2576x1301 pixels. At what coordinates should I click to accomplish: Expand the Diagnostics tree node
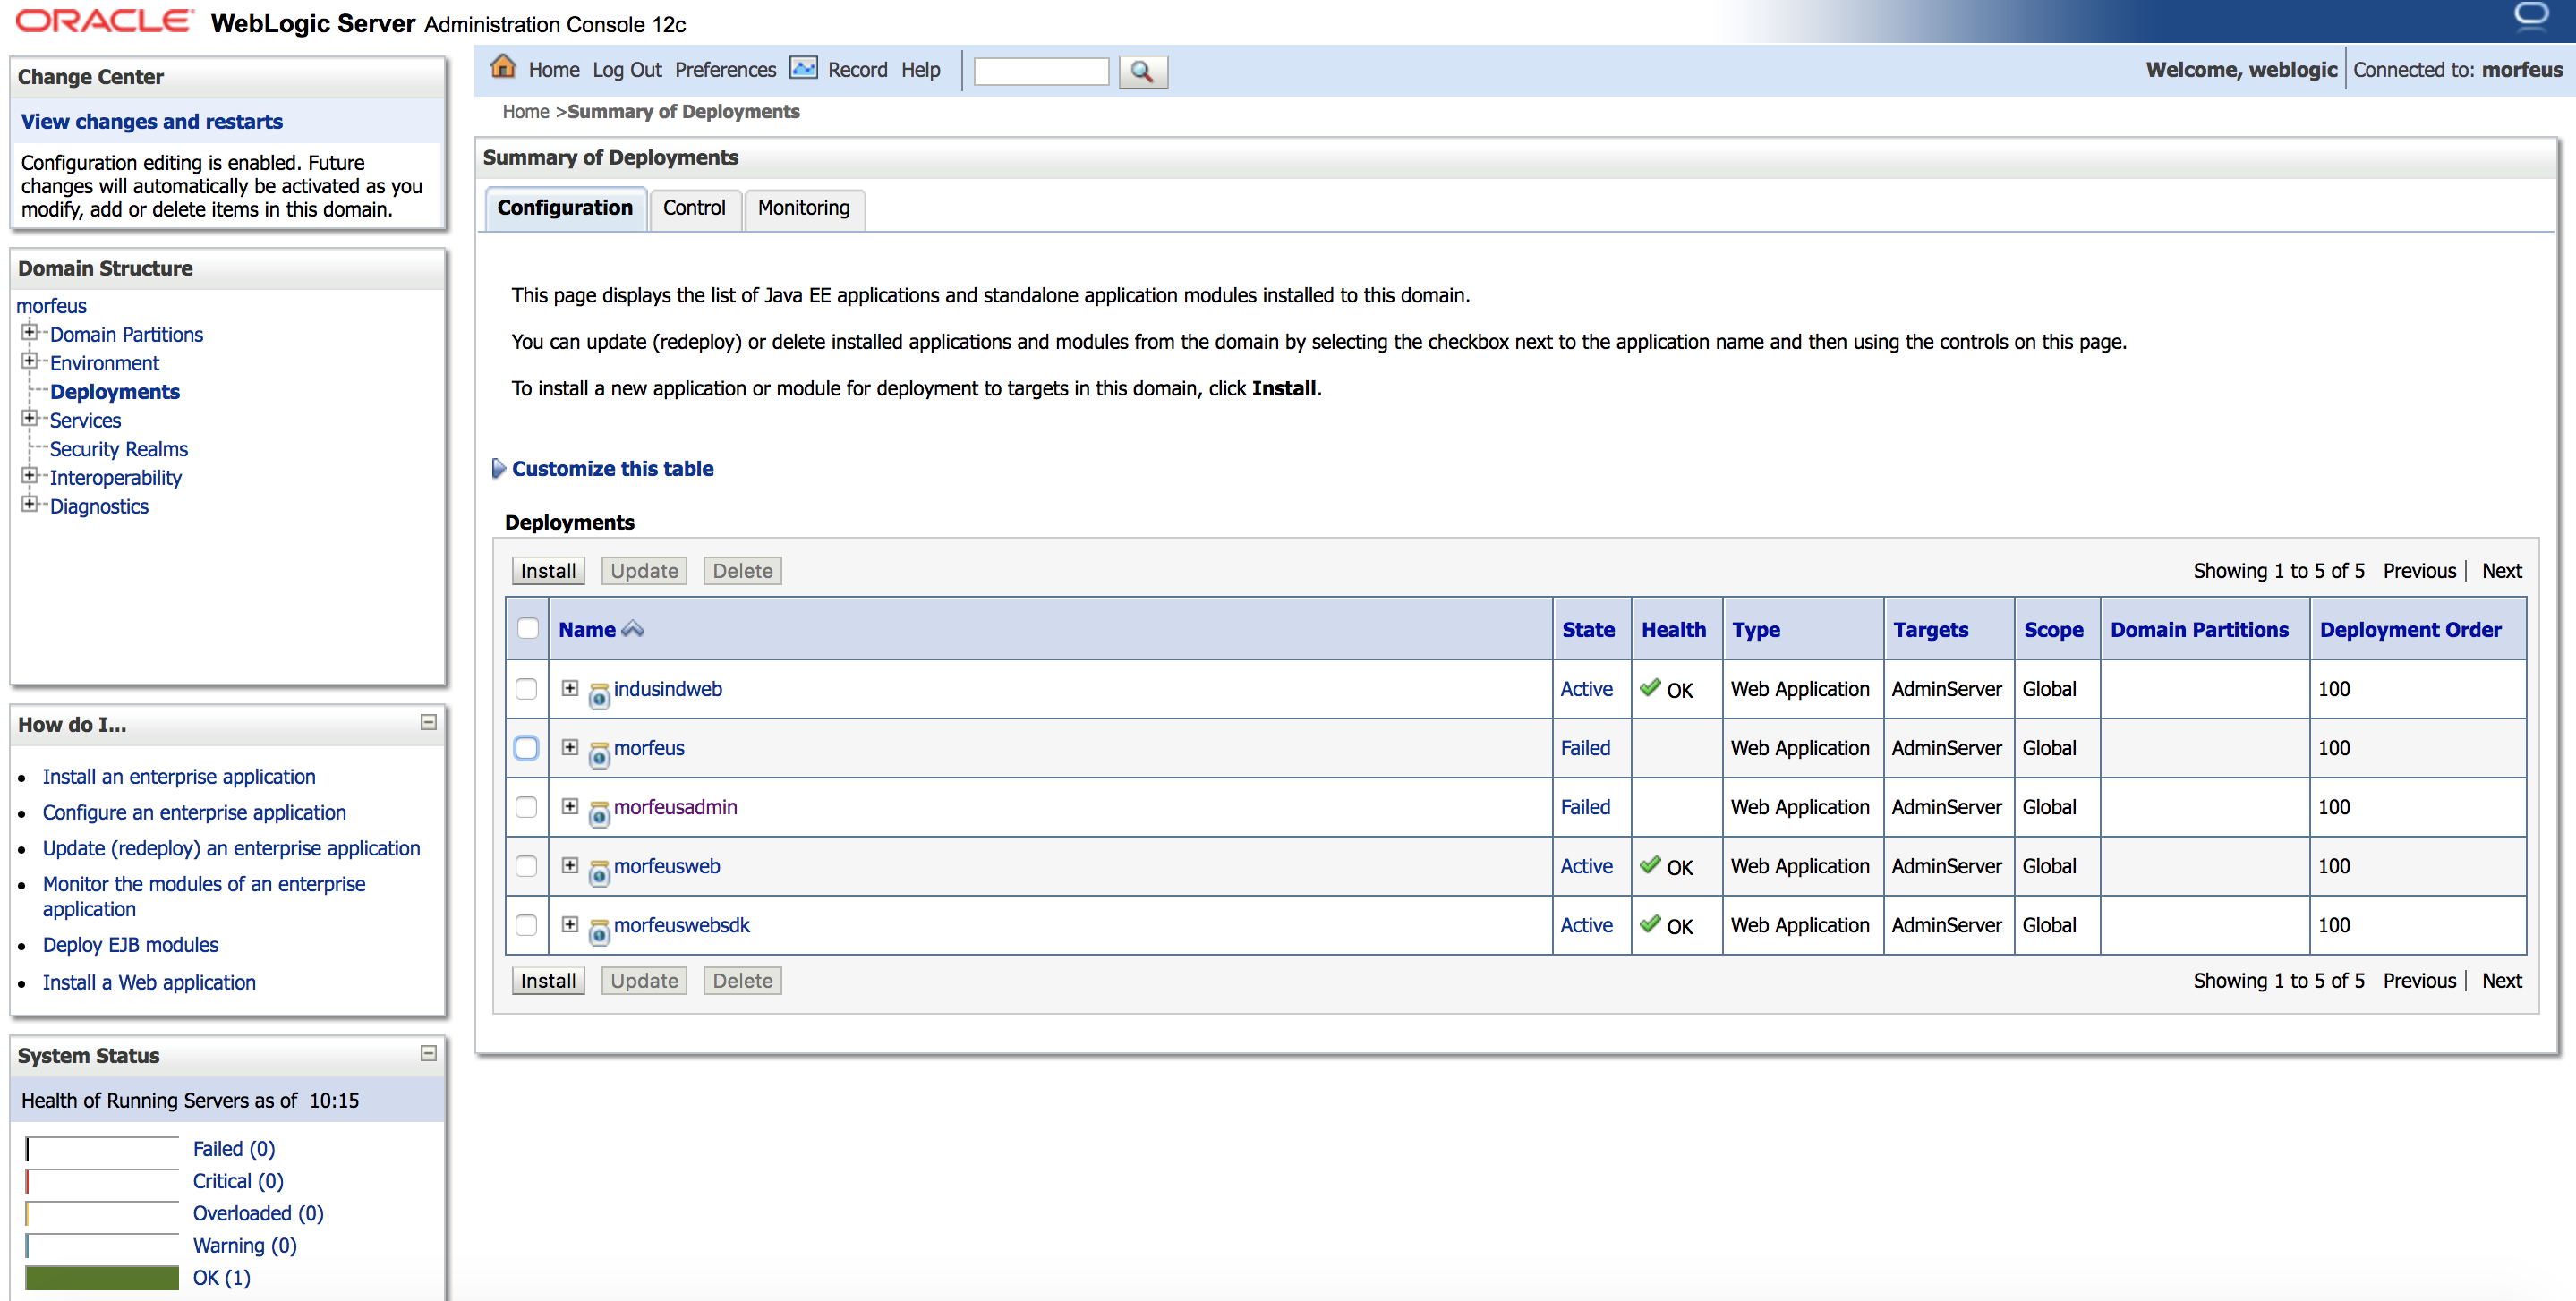[x=29, y=504]
